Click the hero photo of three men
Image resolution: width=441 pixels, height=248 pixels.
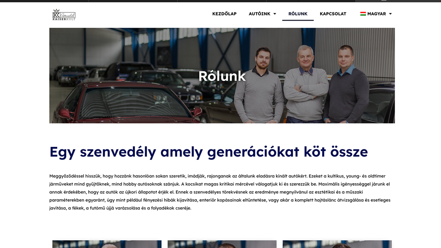point(222,76)
